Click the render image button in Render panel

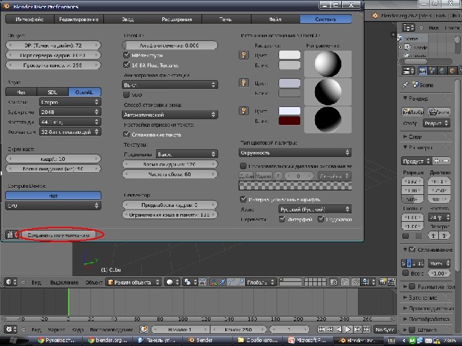(x=413, y=112)
